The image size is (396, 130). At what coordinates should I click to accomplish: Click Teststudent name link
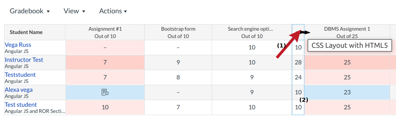[20, 75]
